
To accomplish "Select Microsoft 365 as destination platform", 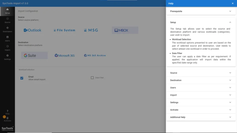I will point(64,55).
